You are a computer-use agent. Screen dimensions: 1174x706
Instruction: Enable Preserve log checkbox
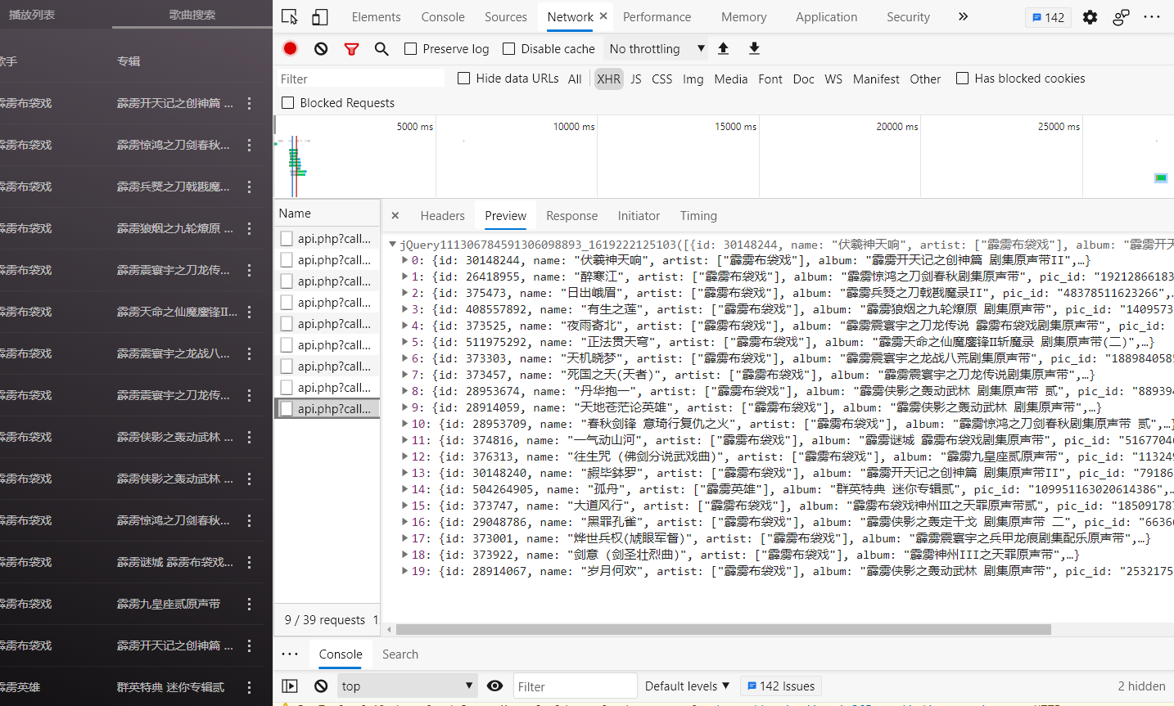[411, 49]
